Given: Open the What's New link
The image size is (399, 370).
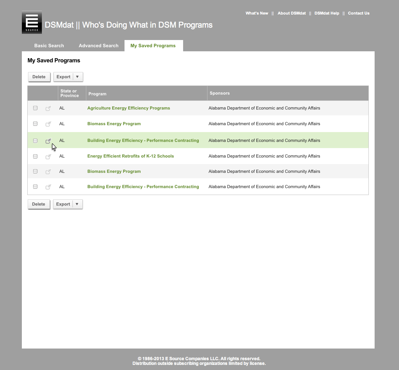Looking at the screenshot, I should [257, 13].
